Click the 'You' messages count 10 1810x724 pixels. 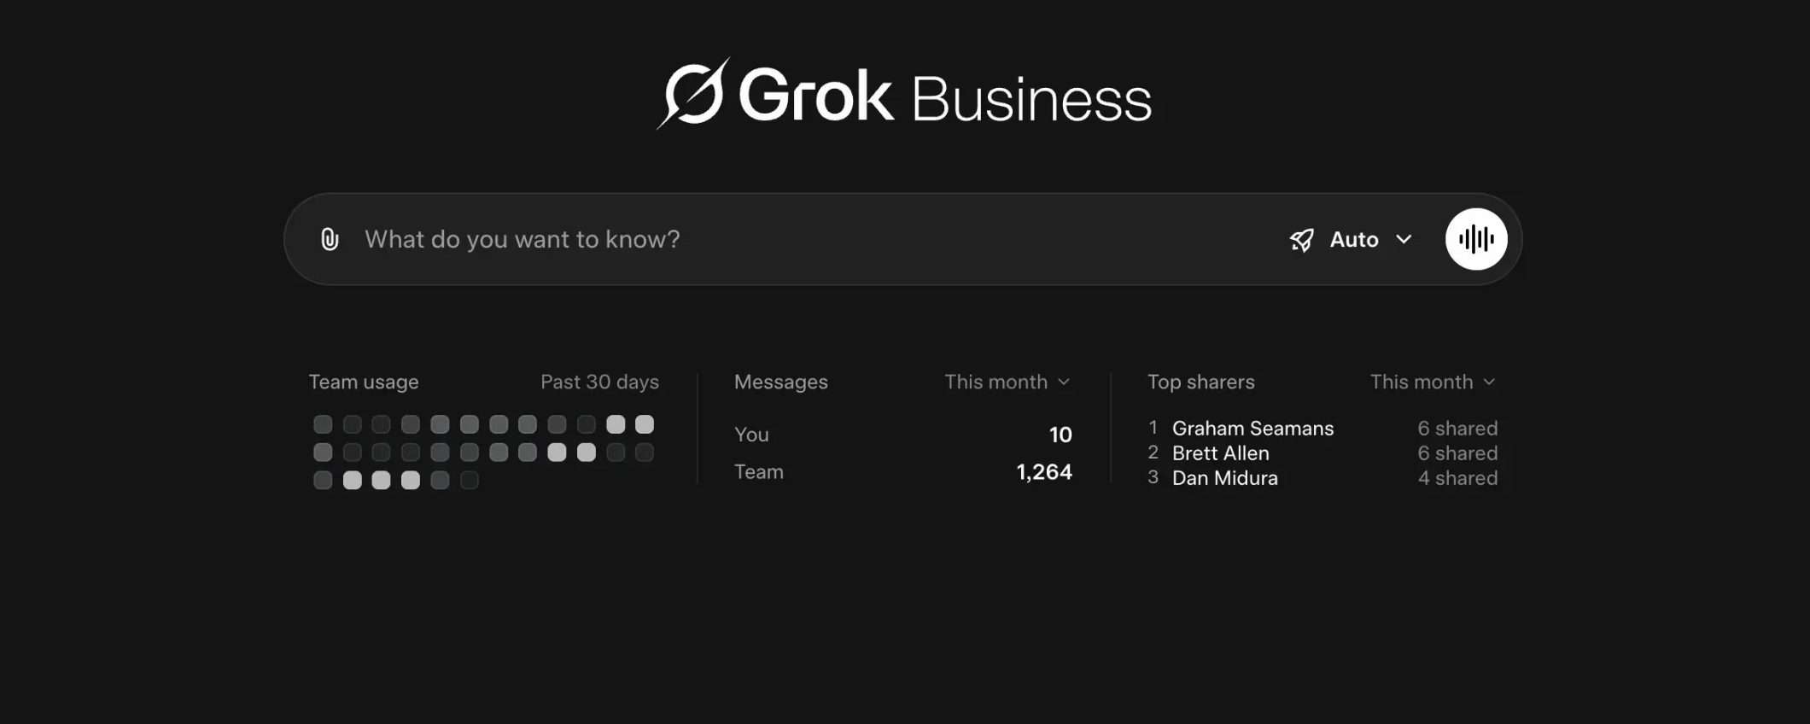point(1060,435)
